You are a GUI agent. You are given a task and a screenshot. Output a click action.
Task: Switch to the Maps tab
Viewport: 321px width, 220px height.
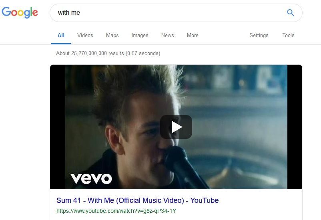click(x=112, y=36)
